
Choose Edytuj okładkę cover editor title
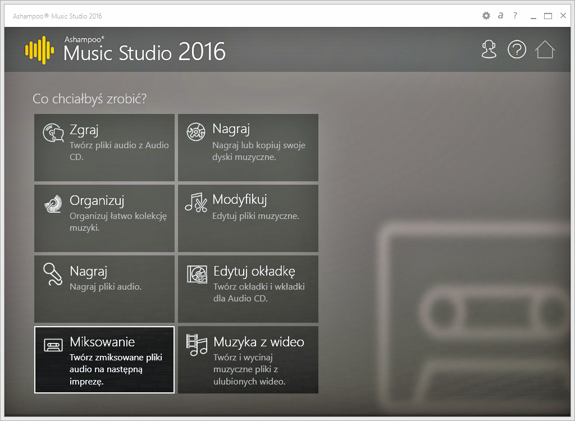coord(254,271)
